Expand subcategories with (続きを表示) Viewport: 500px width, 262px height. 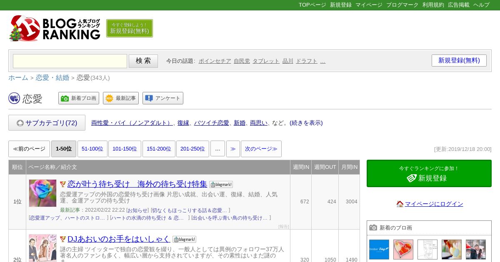[306, 123]
